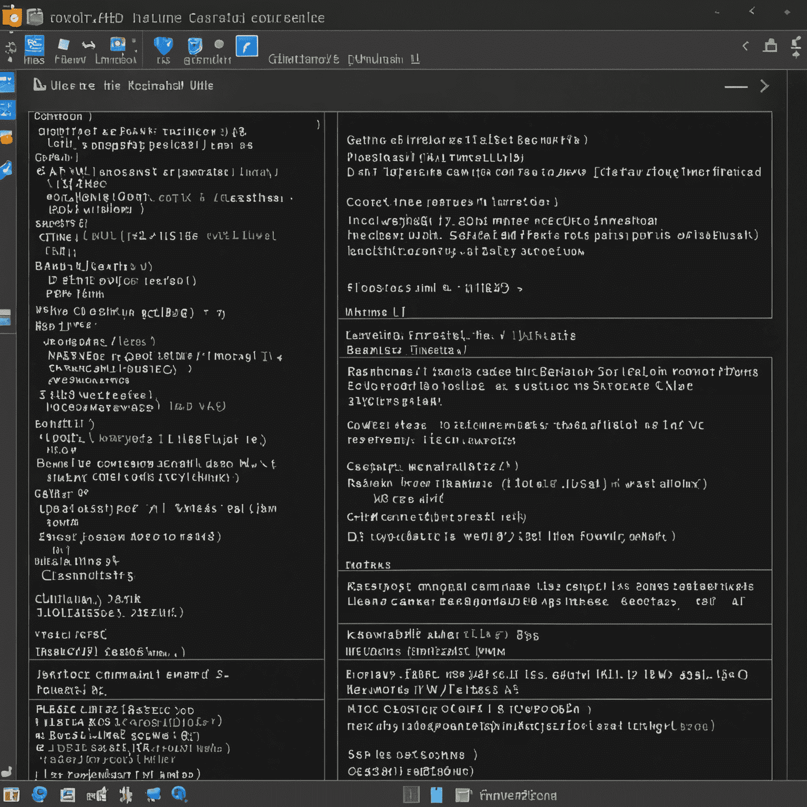Select the blue camera-like toolbar icon
The height and width of the screenshot is (807, 807).
click(x=118, y=44)
